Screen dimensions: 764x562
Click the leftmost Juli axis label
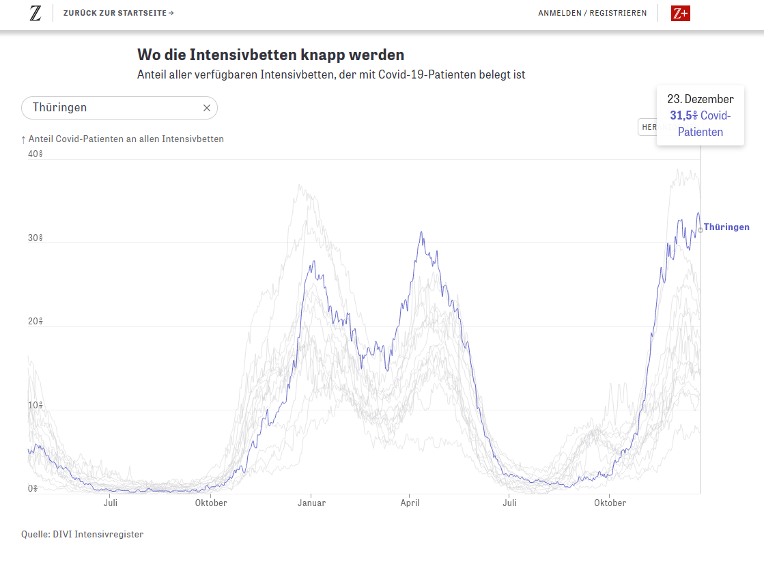[111, 503]
